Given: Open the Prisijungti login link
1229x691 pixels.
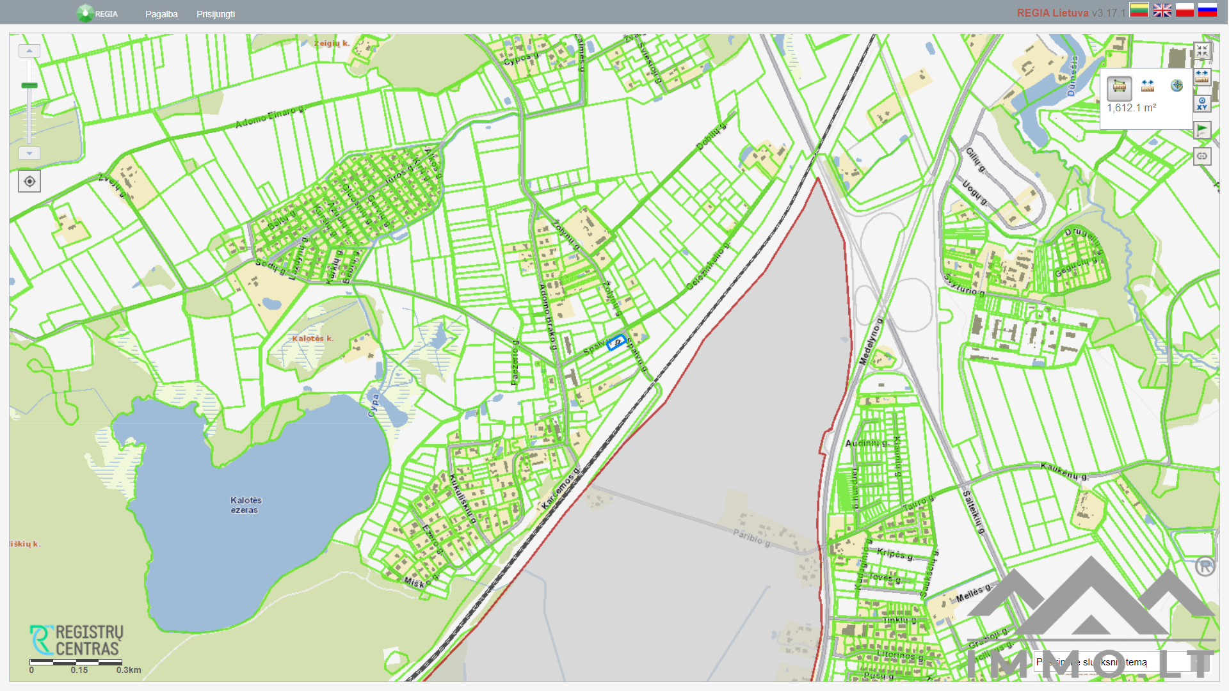Looking at the screenshot, I should pos(216,14).
